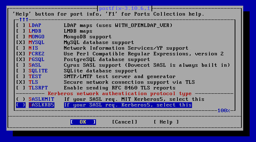Click the SASLKMIT option name
Image resolution: width=256 pixels, height=142 pixels.
(x=41, y=99)
